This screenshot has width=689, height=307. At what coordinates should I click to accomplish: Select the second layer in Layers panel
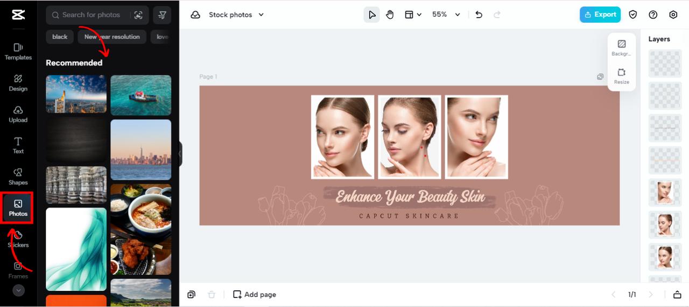[x=665, y=96]
